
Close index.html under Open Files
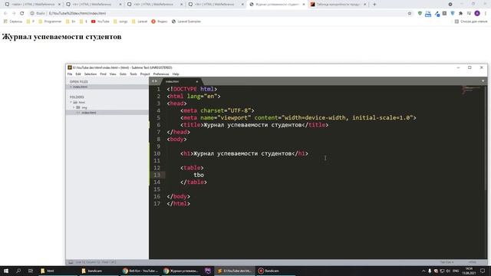click(71, 87)
